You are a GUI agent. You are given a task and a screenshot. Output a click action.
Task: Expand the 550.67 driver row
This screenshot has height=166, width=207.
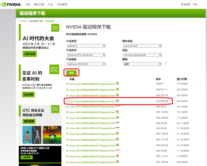click(67, 84)
